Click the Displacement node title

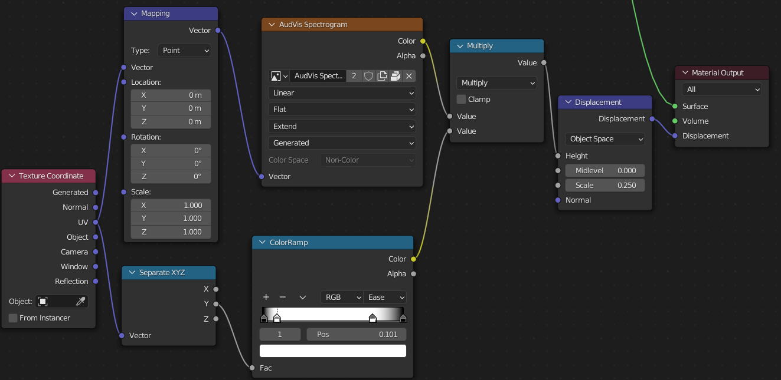598,103
